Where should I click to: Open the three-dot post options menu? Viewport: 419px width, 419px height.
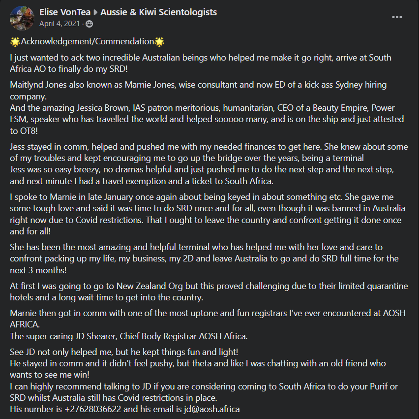click(397, 17)
